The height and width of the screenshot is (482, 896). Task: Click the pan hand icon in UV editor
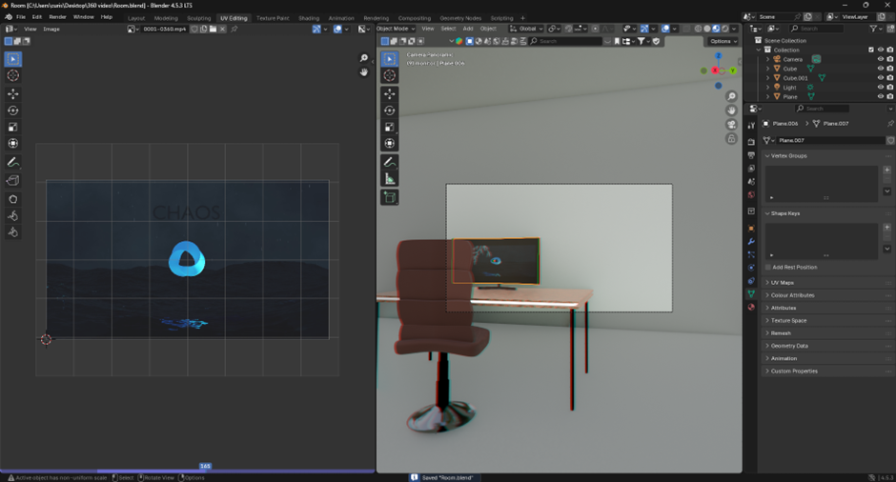364,72
